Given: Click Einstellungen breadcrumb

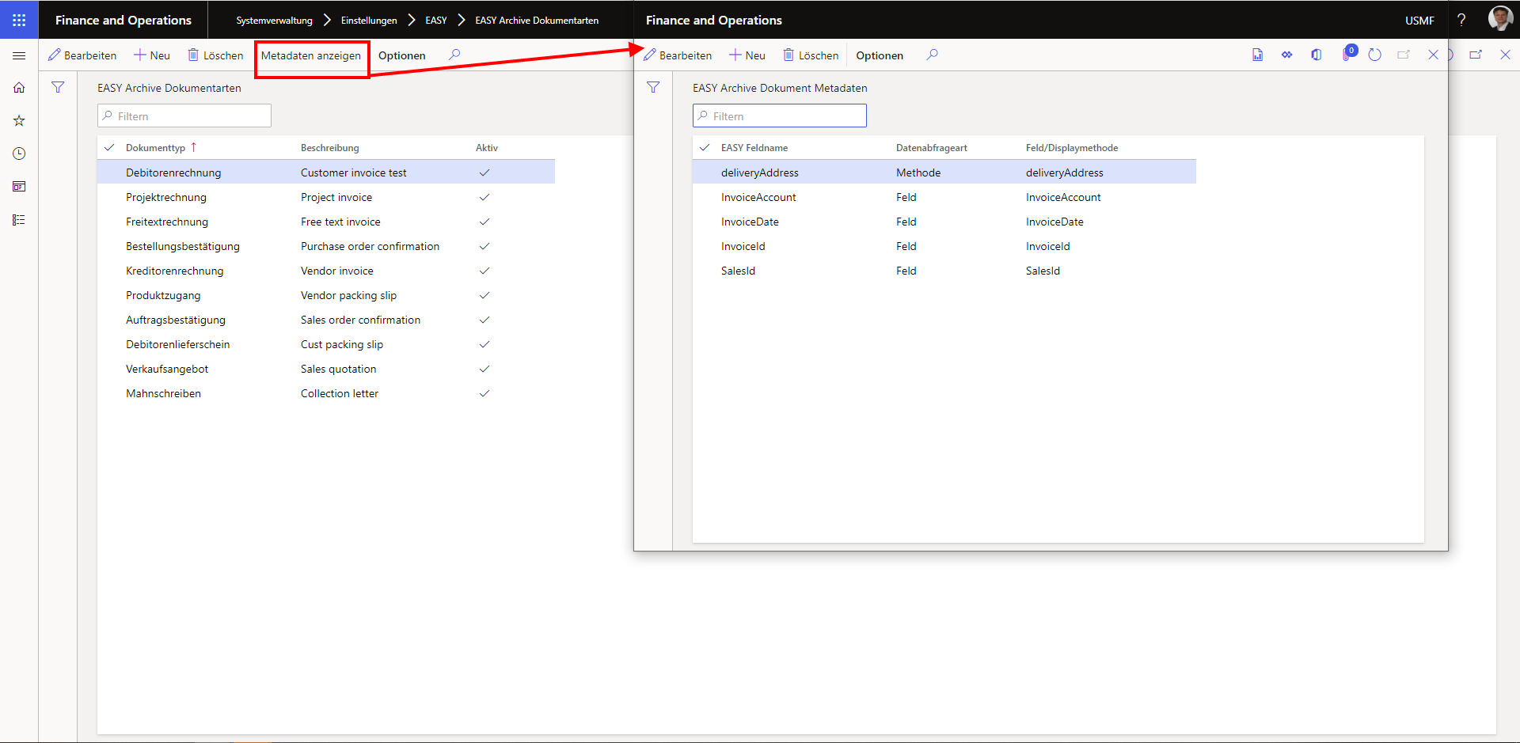Looking at the screenshot, I should (369, 21).
